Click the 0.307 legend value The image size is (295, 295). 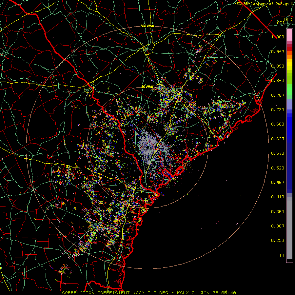(278, 226)
